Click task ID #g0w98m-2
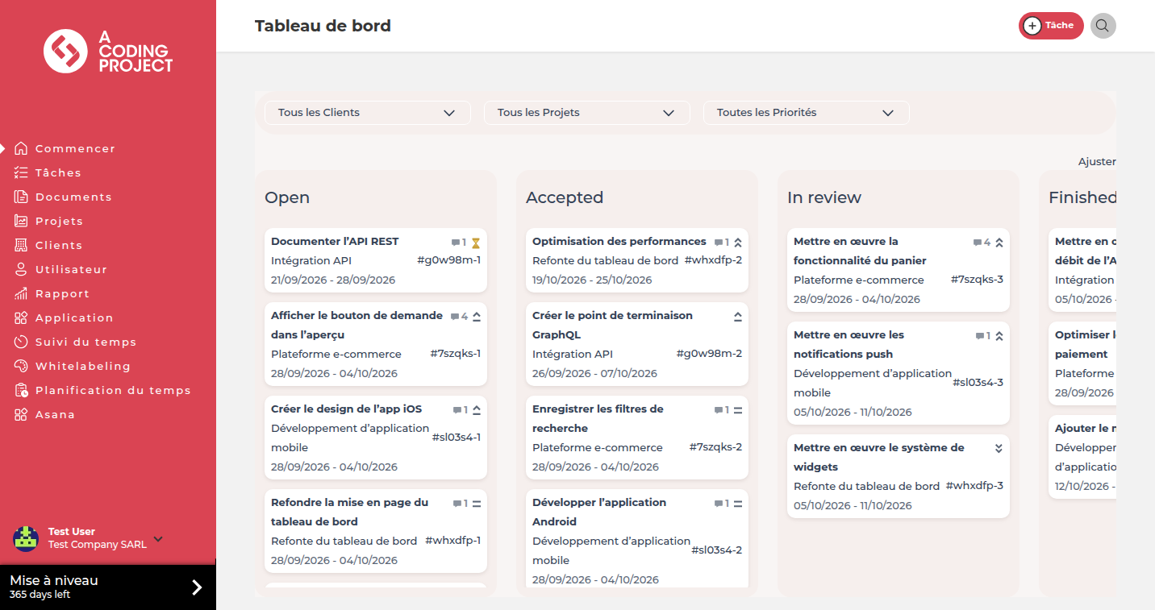Viewport: 1155px width, 610px height. [x=709, y=354]
